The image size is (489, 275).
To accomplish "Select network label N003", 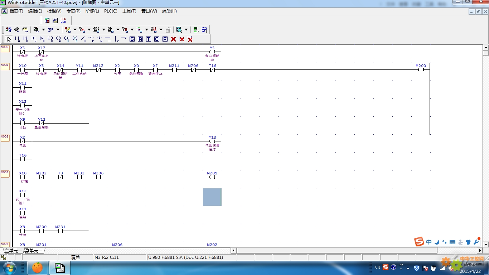I will pyautogui.click(x=5, y=174).
